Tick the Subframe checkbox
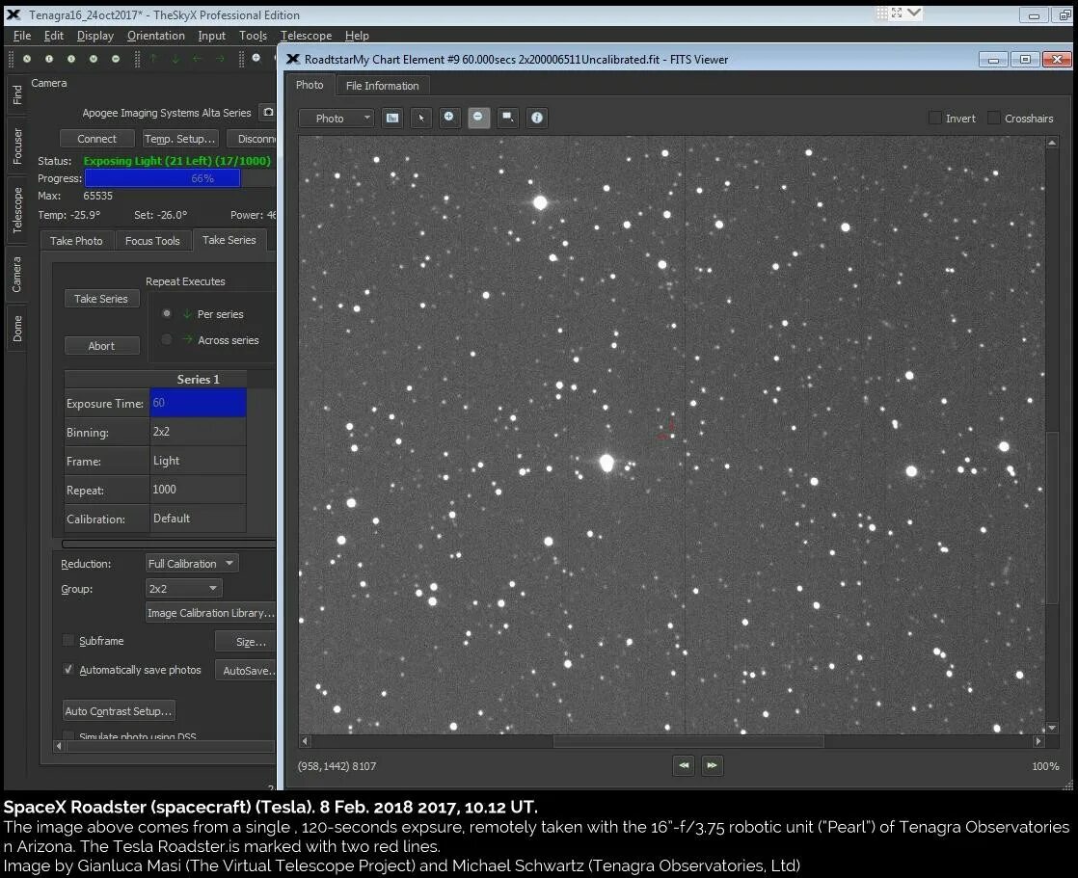The image size is (1078, 878). [68, 640]
